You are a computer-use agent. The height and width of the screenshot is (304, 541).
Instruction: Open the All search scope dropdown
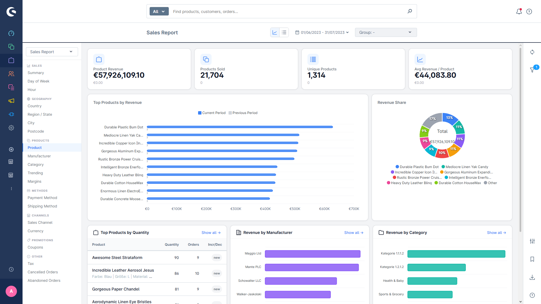coord(159,11)
